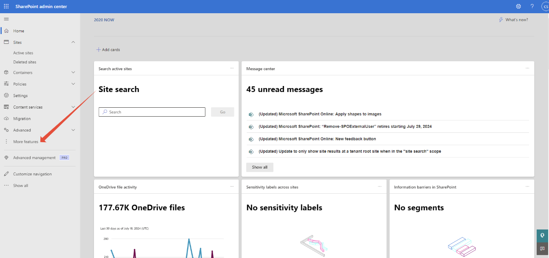Click the Advanced icon in sidebar
The image size is (549, 258).
point(6,130)
